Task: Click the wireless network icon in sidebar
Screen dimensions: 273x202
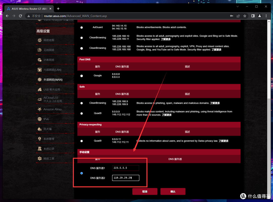Action: point(39,50)
